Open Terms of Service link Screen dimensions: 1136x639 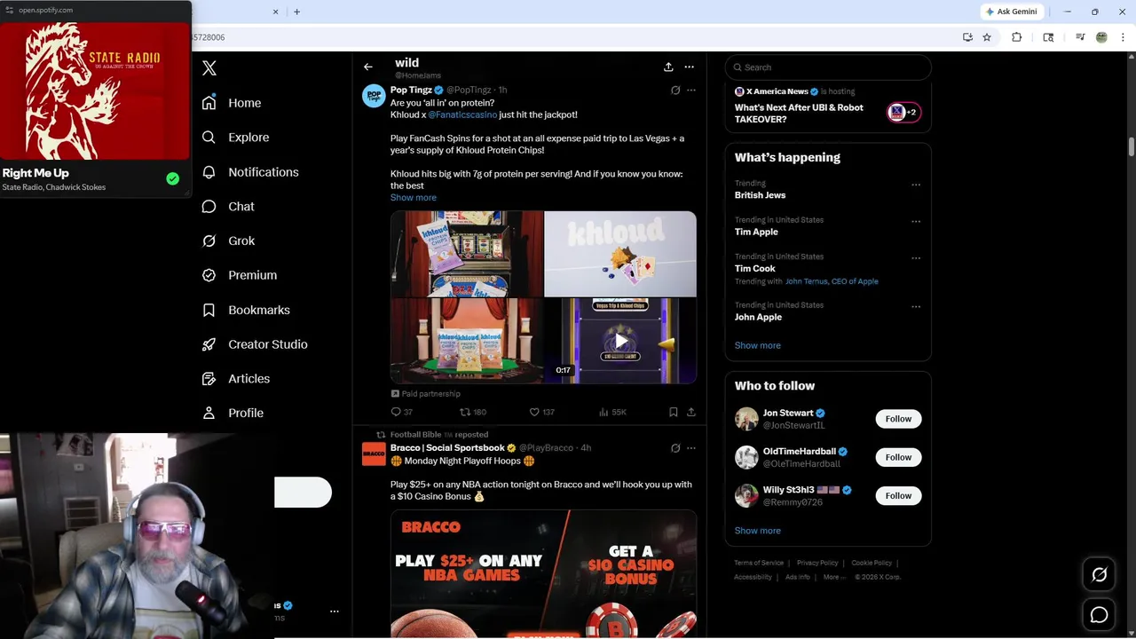[x=759, y=563]
